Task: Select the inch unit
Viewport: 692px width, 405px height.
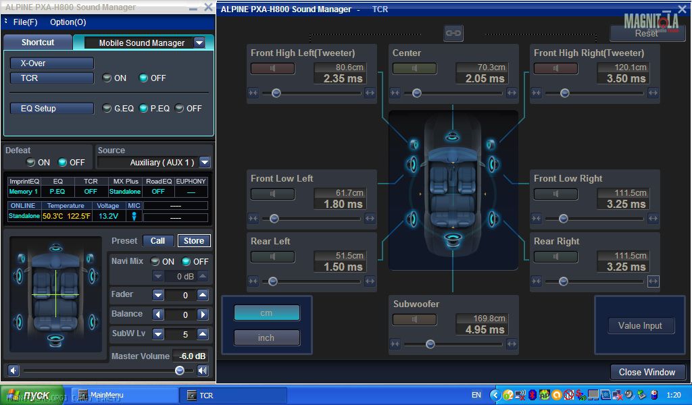Action: 266,337
